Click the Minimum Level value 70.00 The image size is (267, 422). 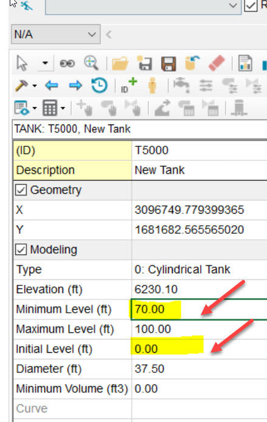tap(150, 309)
